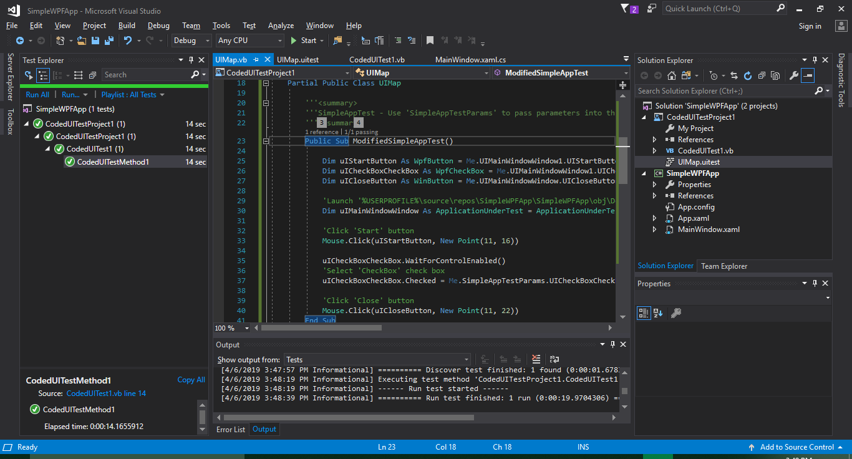Click the notifications flag icon

click(625, 8)
